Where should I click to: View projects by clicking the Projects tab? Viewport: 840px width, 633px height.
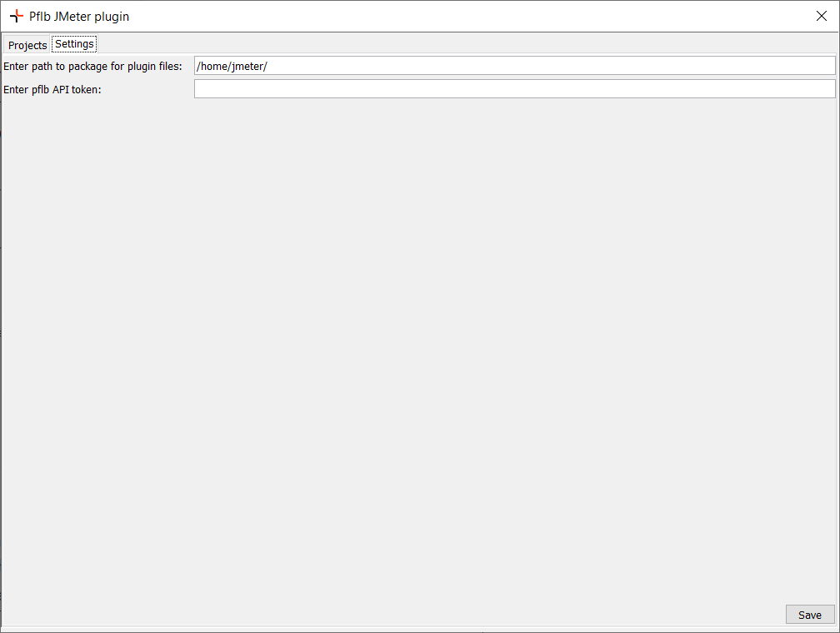pos(26,45)
